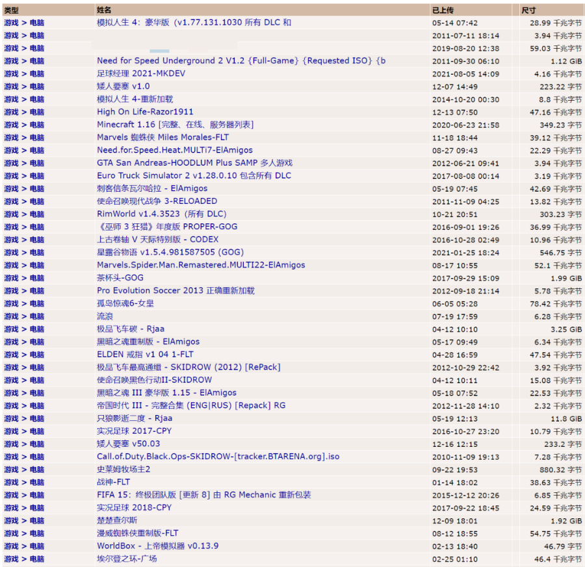The height and width of the screenshot is (567, 585).
Task: Sort by 姓名 column header
Action: pos(104,10)
